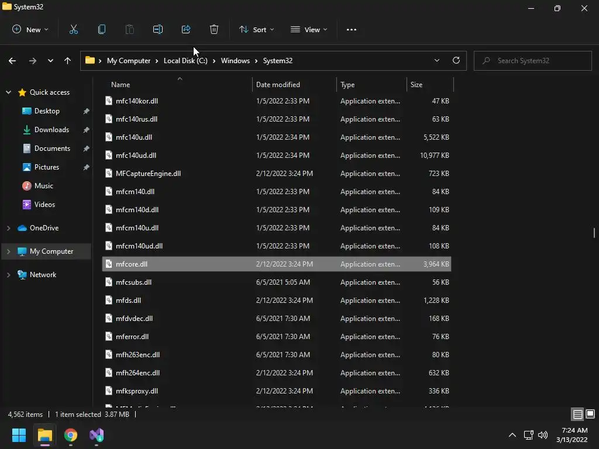This screenshot has width=599, height=449.
Task: Select the file mfc140u.dll
Action: (277, 137)
